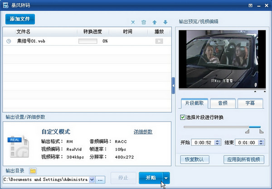
Task: Click the 播放 column header
Action: (159, 32)
